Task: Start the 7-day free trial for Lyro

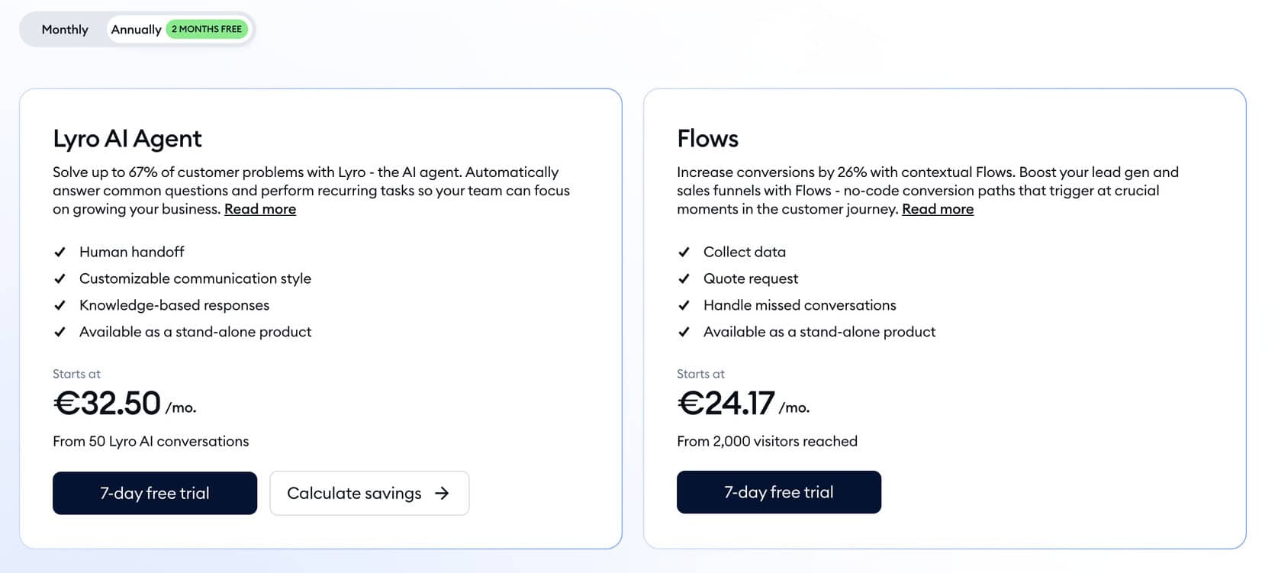Action: pos(154,494)
